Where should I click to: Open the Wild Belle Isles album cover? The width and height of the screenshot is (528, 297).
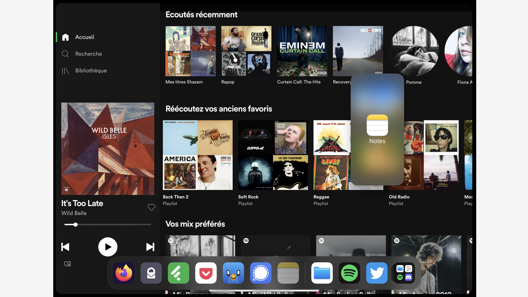coord(108,149)
